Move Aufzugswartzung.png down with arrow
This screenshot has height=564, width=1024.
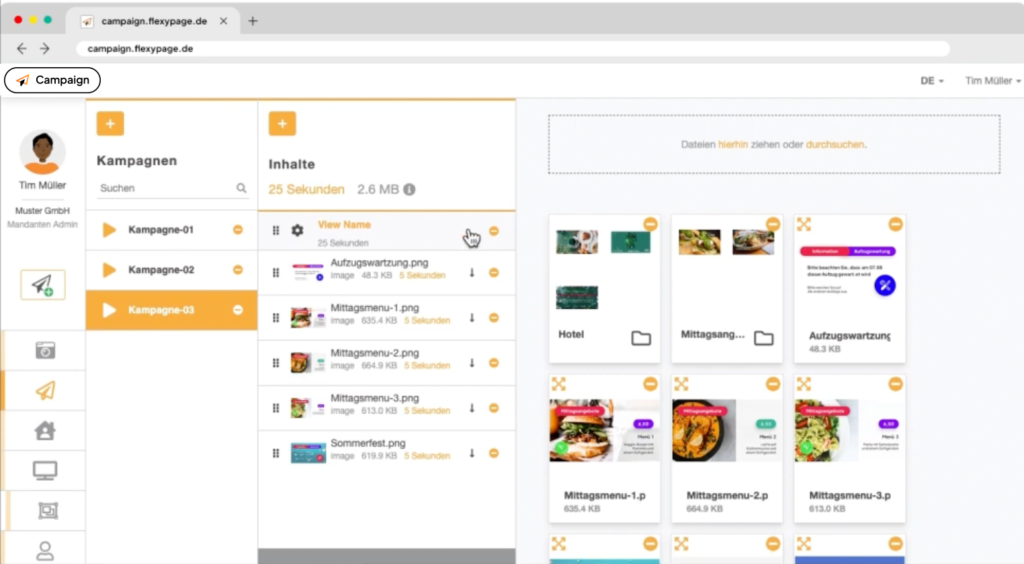(x=472, y=273)
